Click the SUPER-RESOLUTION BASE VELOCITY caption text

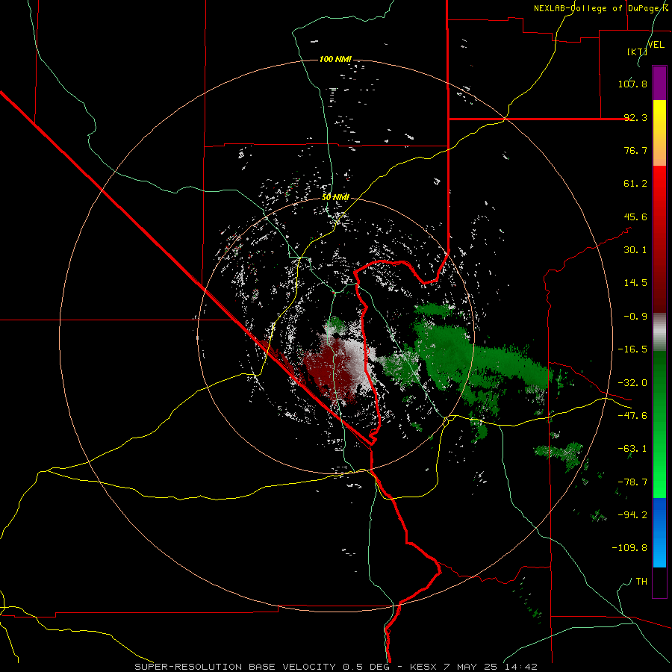tap(237, 667)
